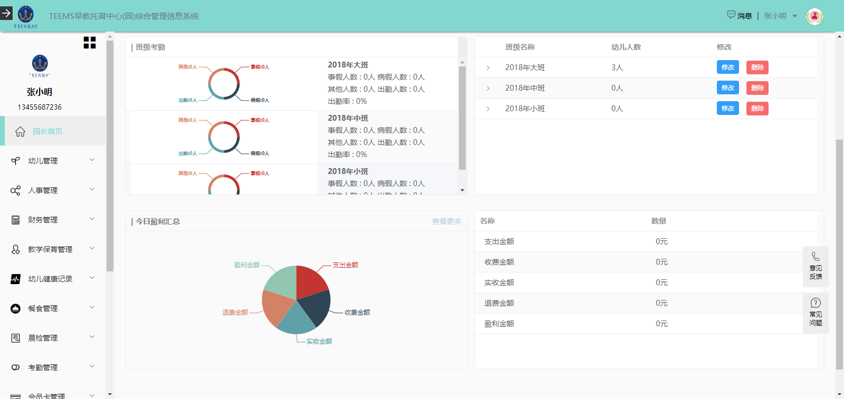Click 实收金额 row in summary table
844x399 pixels.
pos(646,283)
